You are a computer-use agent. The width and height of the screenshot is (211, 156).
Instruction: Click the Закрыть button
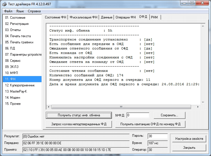coord(189,148)
